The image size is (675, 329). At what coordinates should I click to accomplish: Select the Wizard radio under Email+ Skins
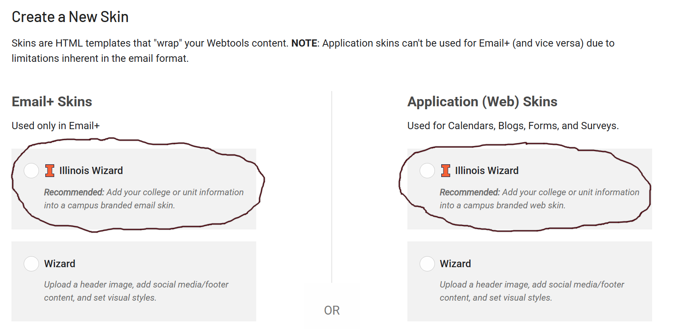[31, 264]
